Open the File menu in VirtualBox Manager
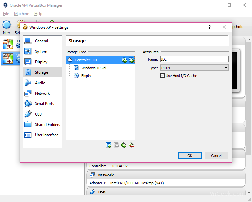 6,14
